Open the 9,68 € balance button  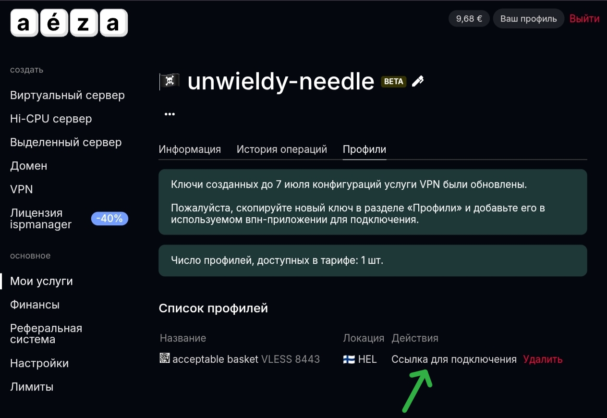pyautogui.click(x=469, y=19)
